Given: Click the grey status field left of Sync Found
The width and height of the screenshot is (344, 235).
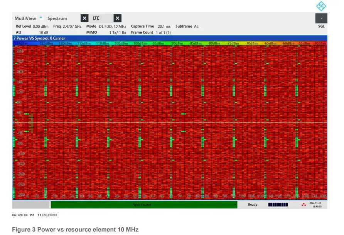Looking at the screenshot, I should pos(31,205).
